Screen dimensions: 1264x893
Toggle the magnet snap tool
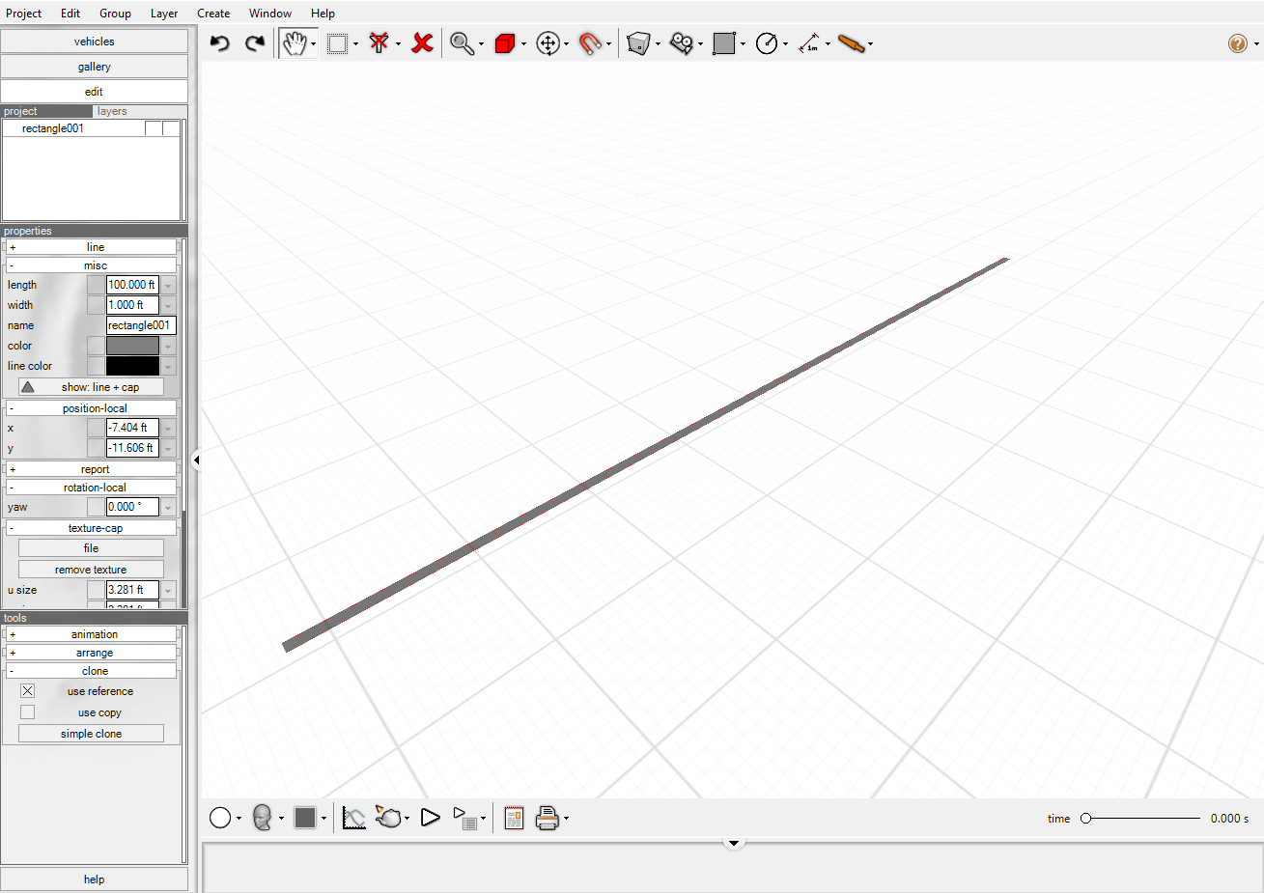[590, 43]
